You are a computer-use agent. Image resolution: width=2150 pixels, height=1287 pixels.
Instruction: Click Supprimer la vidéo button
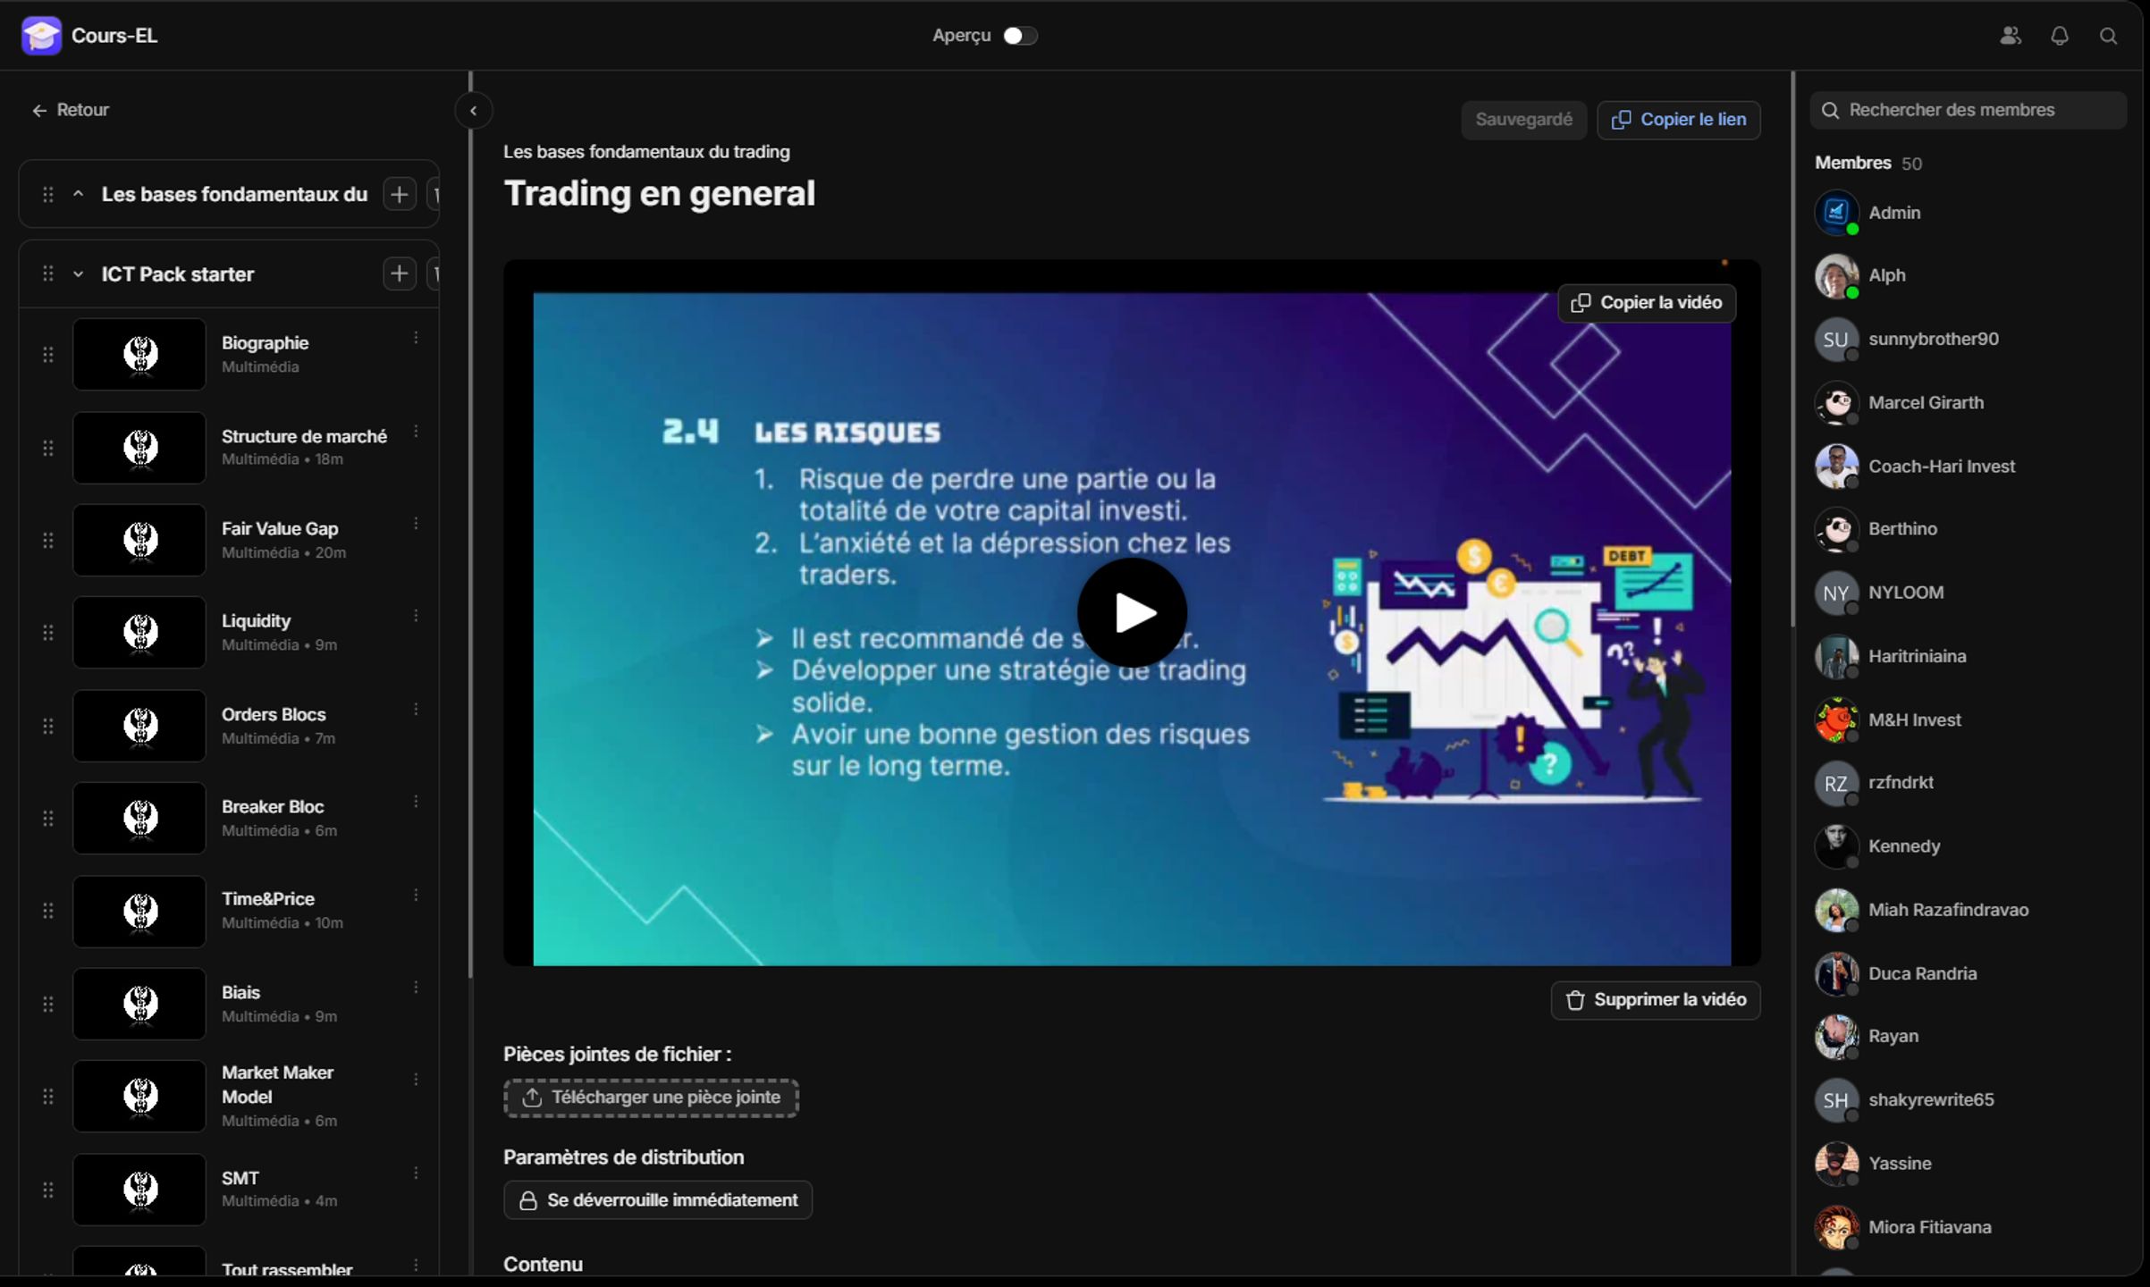1656,1000
